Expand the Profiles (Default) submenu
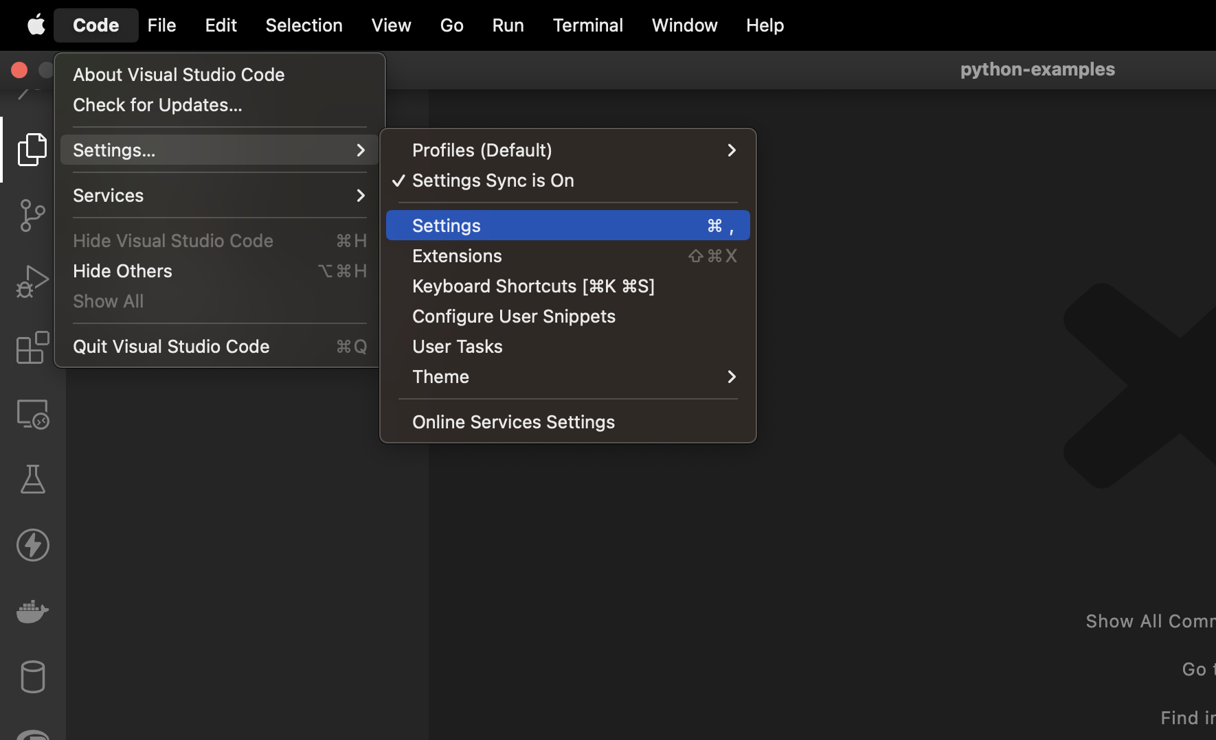1216x740 pixels. point(567,150)
